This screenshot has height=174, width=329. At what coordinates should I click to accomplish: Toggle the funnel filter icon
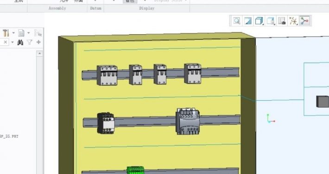29,42
